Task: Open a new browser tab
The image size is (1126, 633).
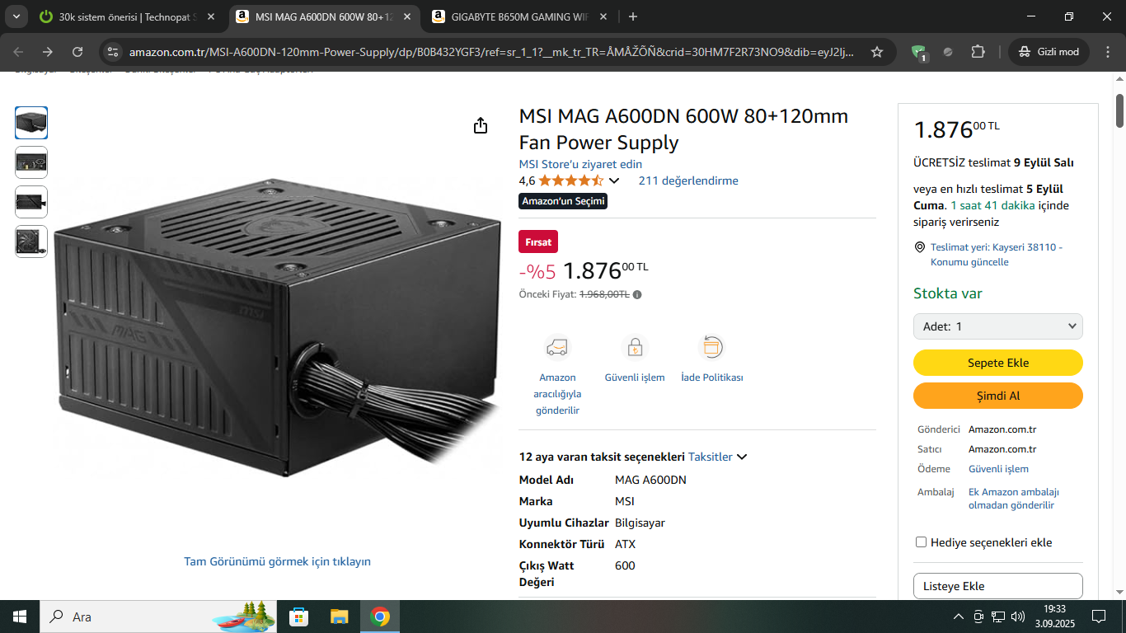Action: click(633, 16)
